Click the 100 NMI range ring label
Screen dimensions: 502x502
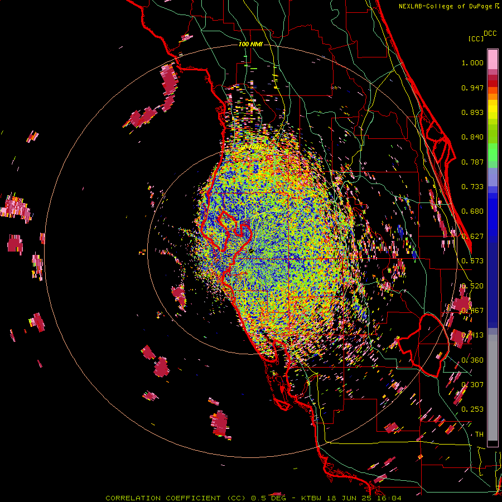tap(250, 44)
